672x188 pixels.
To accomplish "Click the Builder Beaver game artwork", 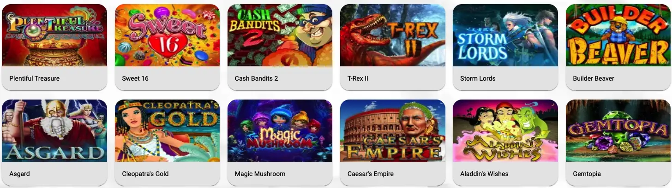I will [x=618, y=35].
